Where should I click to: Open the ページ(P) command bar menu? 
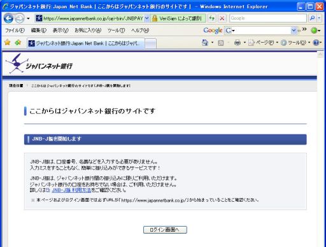point(263,43)
